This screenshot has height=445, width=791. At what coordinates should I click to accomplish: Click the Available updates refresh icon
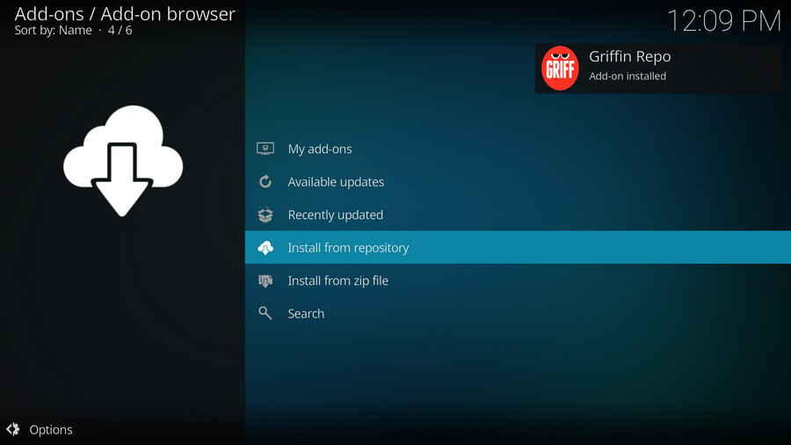coord(265,182)
